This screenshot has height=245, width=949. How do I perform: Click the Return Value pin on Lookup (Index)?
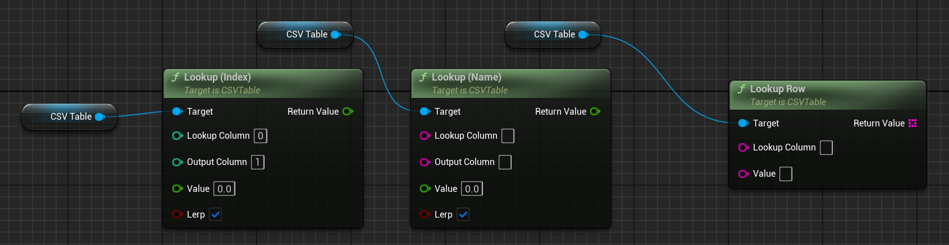[x=348, y=111]
